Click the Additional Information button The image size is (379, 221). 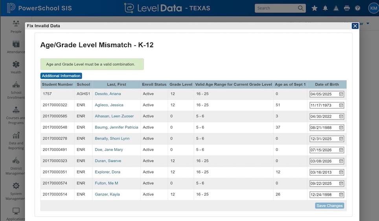61,76
